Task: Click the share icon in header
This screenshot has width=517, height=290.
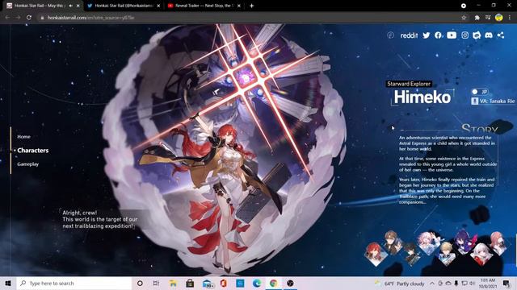Action: tap(501, 35)
